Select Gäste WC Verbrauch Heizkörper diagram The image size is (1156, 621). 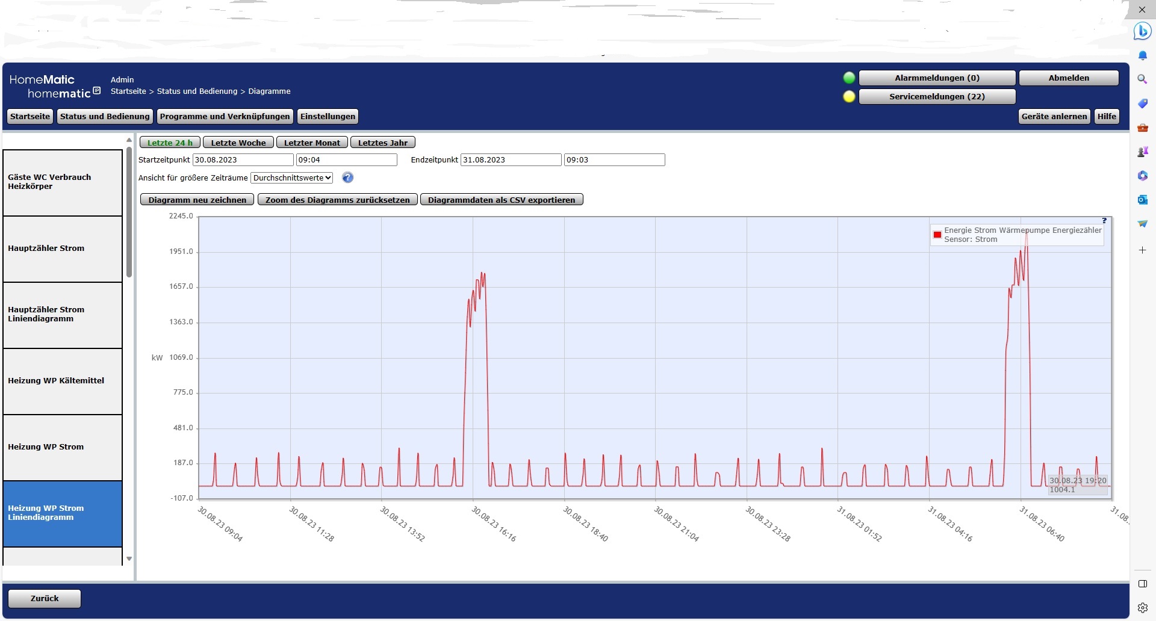pyautogui.click(x=63, y=183)
